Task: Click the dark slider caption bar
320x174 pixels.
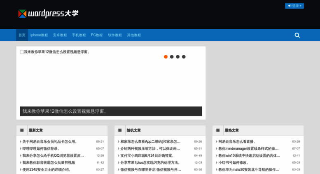Action: [x=111, y=111]
